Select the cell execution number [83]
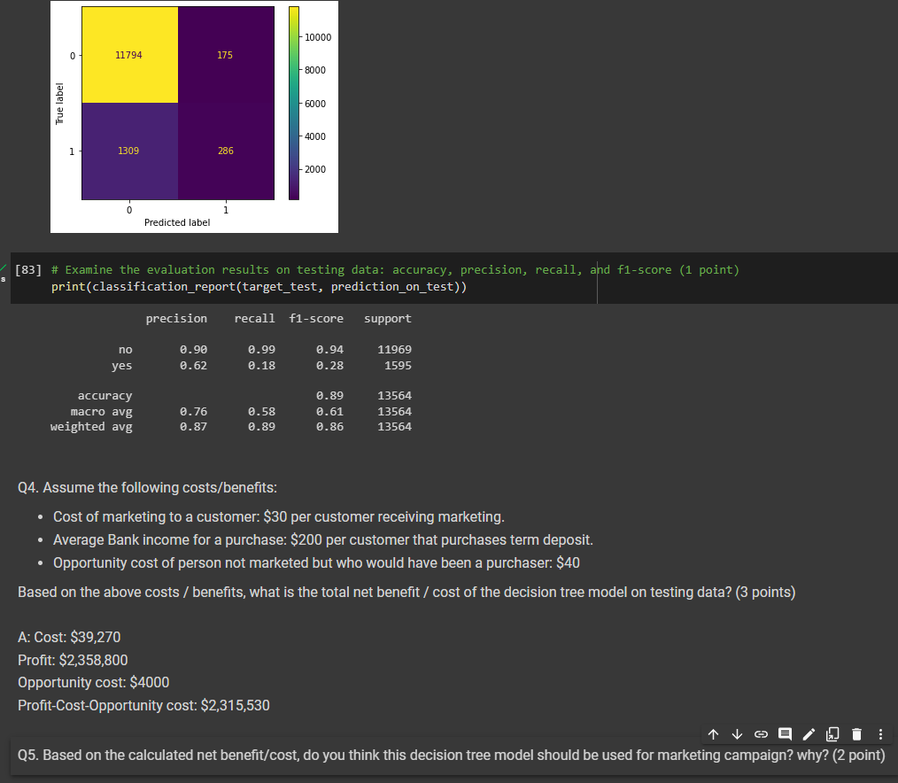898x783 pixels. point(28,270)
